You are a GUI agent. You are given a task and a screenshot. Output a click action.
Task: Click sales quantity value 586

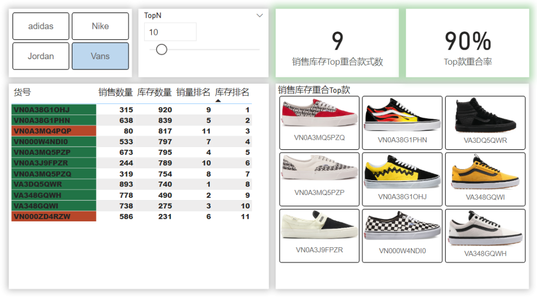coord(126,216)
